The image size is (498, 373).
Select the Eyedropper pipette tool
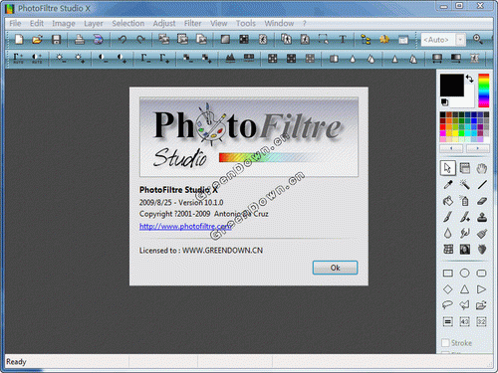(x=448, y=184)
